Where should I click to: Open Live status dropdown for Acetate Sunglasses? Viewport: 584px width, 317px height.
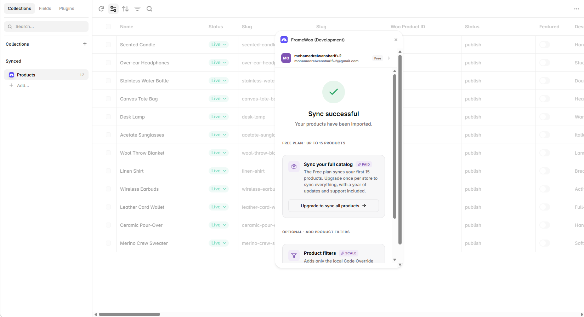[219, 135]
